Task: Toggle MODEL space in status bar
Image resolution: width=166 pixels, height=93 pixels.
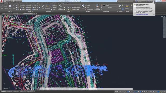Action: tap(117, 92)
